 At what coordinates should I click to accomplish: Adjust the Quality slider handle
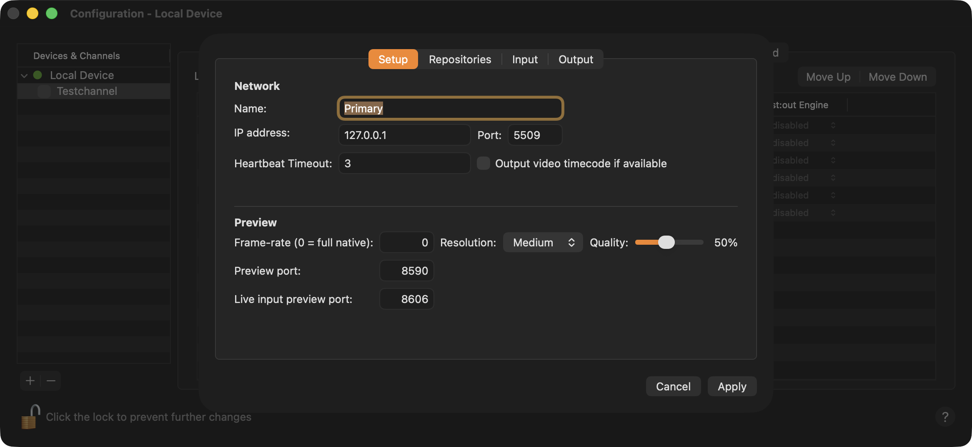pos(666,242)
